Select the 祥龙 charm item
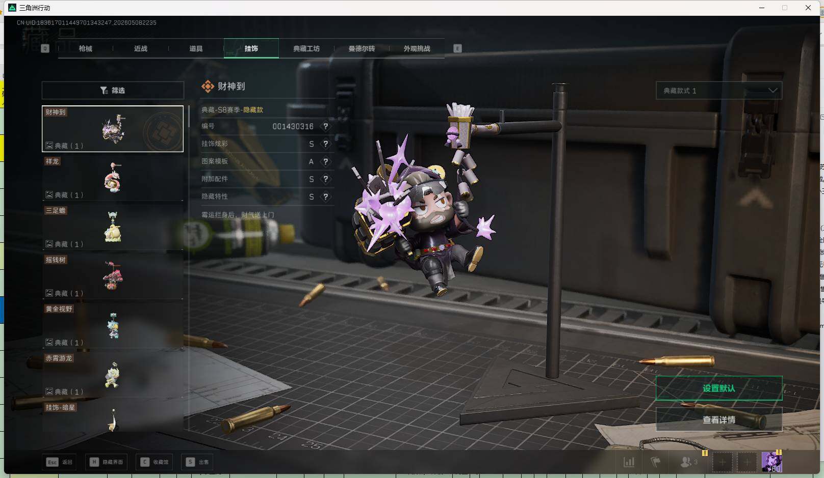Viewport: 824px width, 478px height. [113, 178]
